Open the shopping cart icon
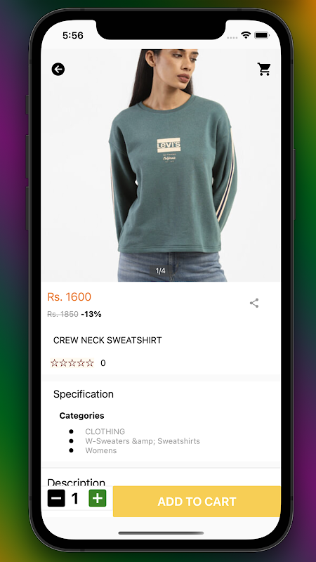 click(264, 69)
